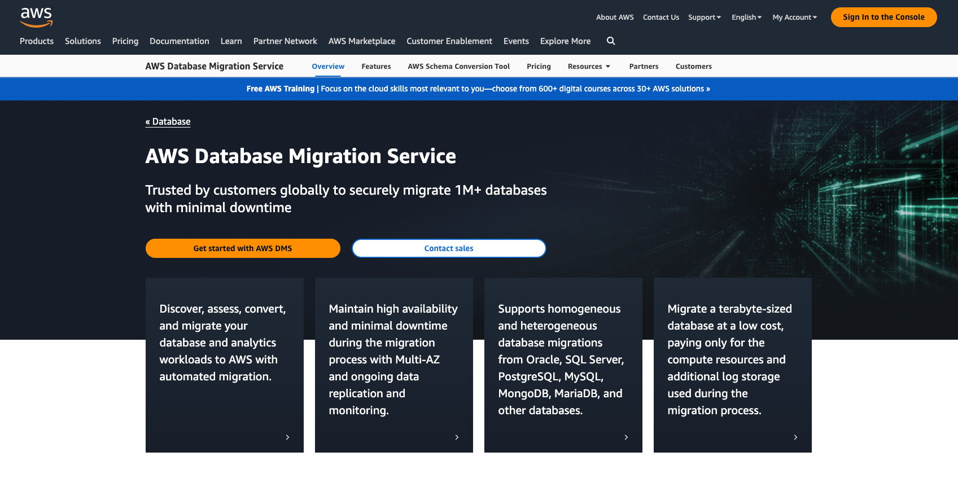Click the Contact sales button
Image resolution: width=958 pixels, height=487 pixels.
[x=449, y=248]
